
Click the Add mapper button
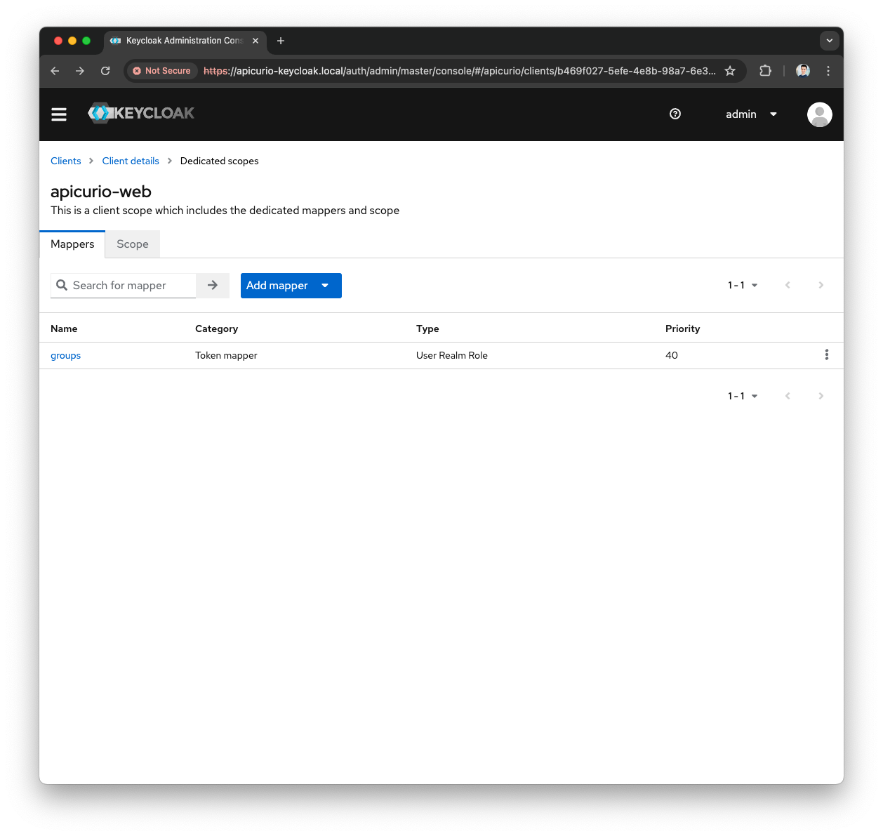277,285
